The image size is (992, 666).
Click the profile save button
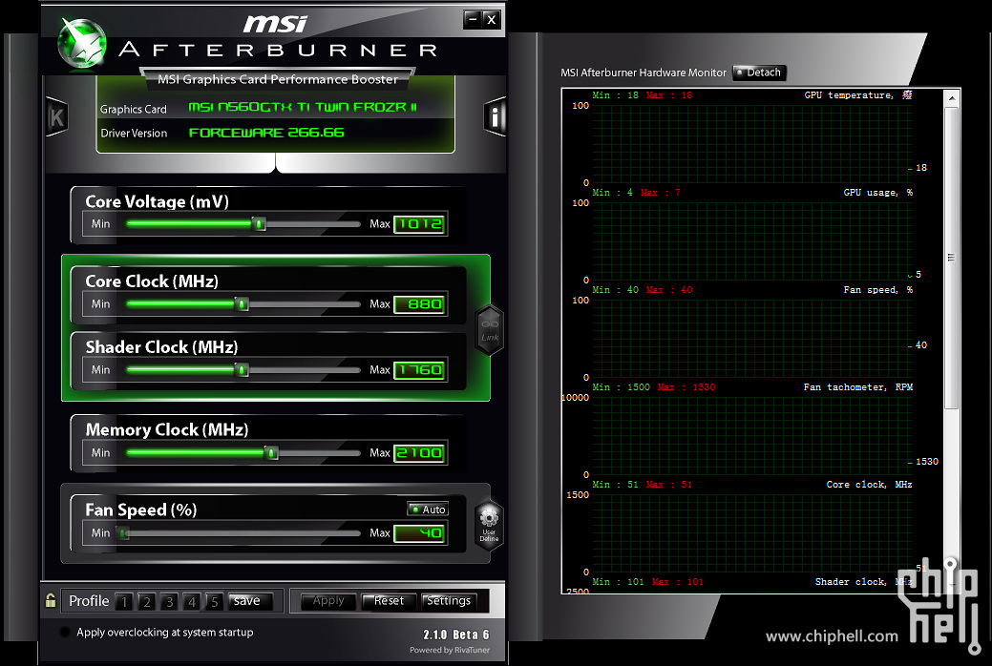coord(250,601)
